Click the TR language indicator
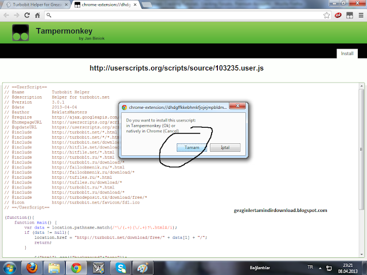Image resolution: width=367 pixels, height=275 pixels. pyautogui.click(x=310, y=267)
